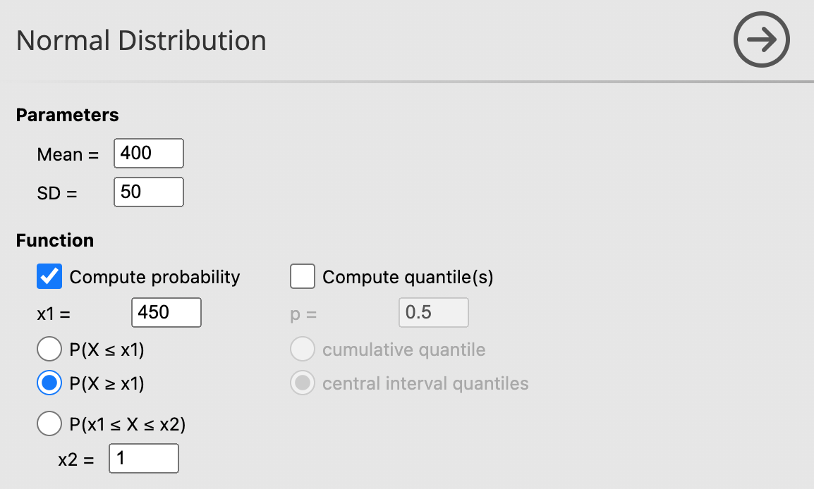The height and width of the screenshot is (489, 814).
Task: Click the "x1 =" label text
Action: pos(54,314)
